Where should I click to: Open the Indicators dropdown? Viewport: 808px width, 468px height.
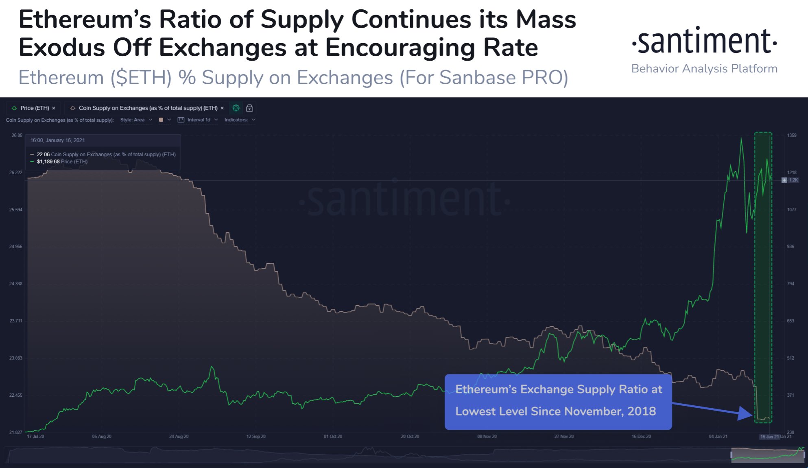[x=240, y=120]
